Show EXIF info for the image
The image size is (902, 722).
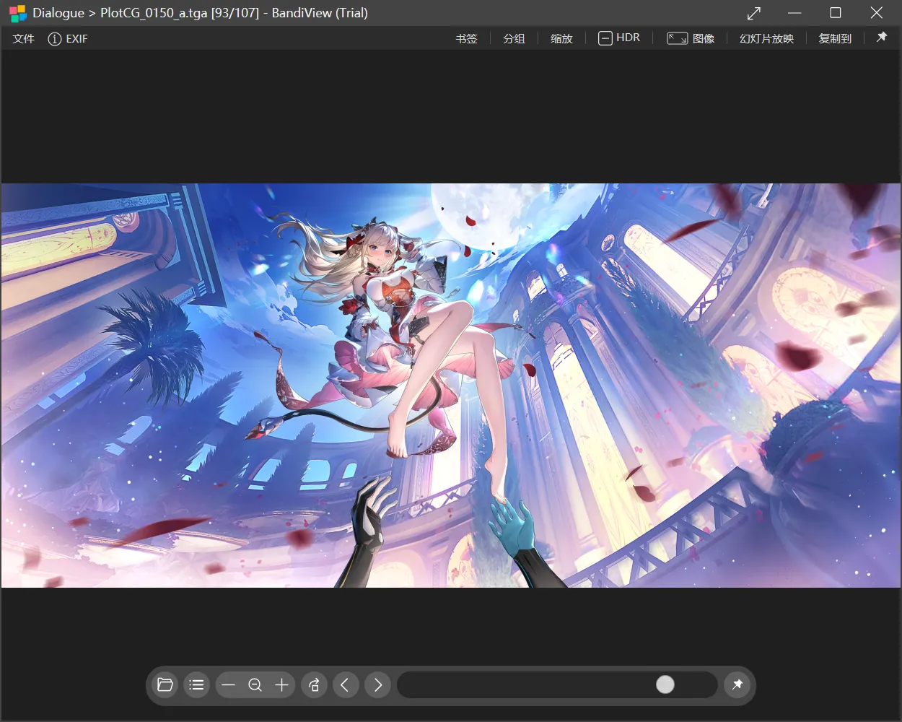coord(68,39)
